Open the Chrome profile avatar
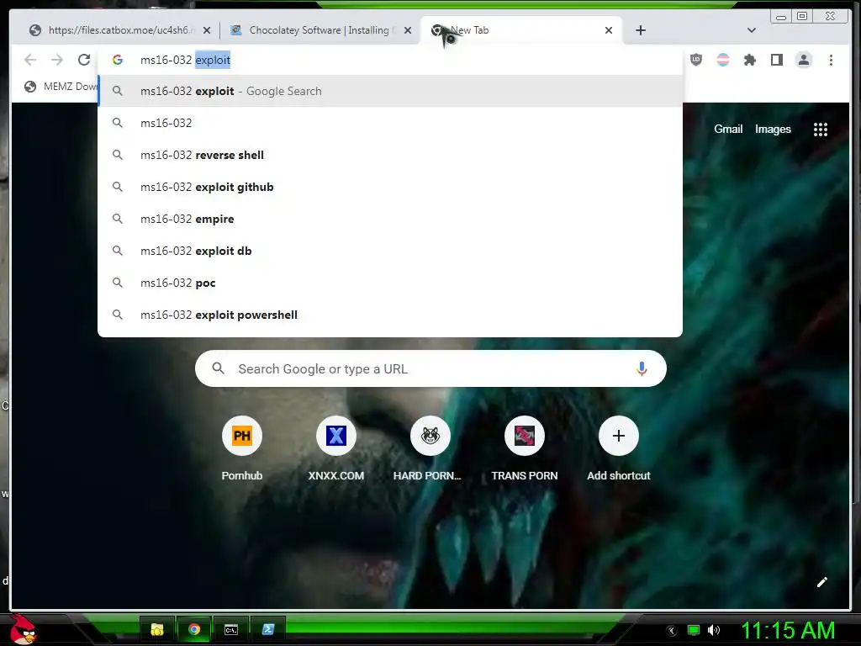 coord(803,60)
